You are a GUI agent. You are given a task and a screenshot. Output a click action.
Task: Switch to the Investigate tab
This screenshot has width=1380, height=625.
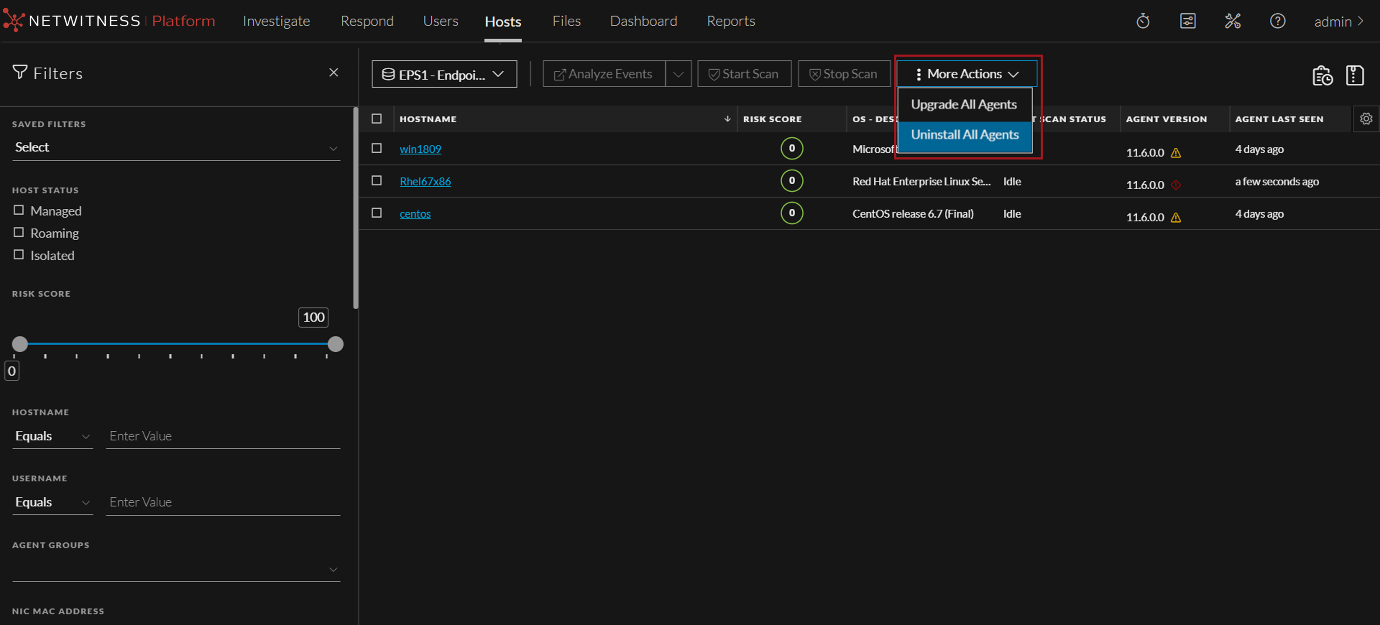[x=276, y=22]
